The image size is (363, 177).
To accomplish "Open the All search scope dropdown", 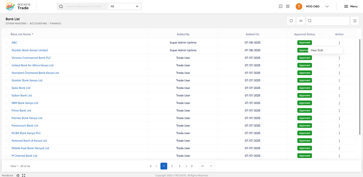I will click(x=124, y=6).
